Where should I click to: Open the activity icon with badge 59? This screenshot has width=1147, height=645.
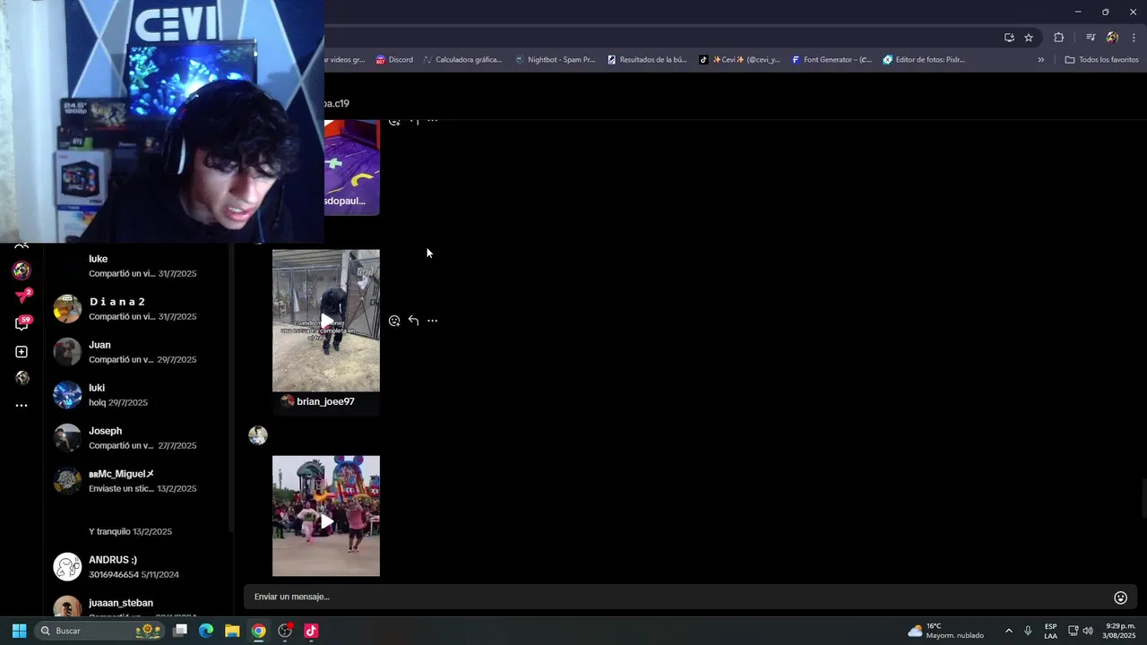pos(22,323)
